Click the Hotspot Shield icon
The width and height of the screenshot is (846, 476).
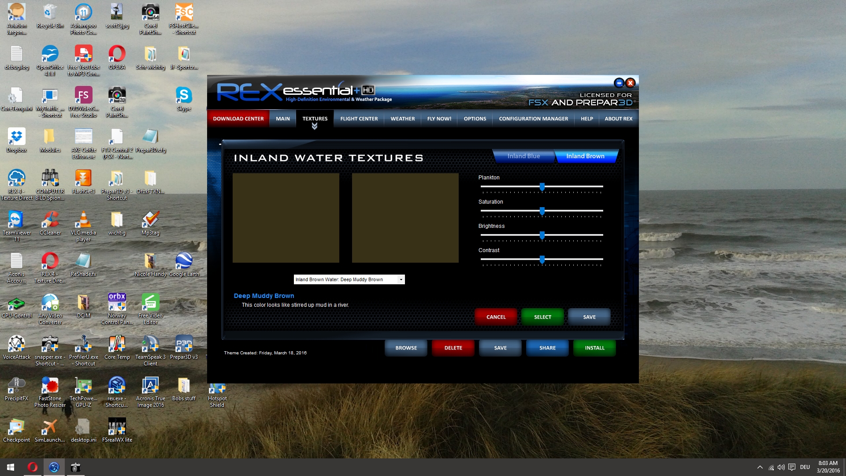pyautogui.click(x=217, y=394)
